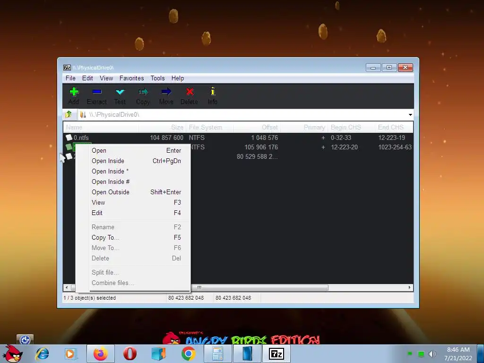The height and width of the screenshot is (363, 484).
Task: Sort by the Name column header
Action: (x=101, y=127)
